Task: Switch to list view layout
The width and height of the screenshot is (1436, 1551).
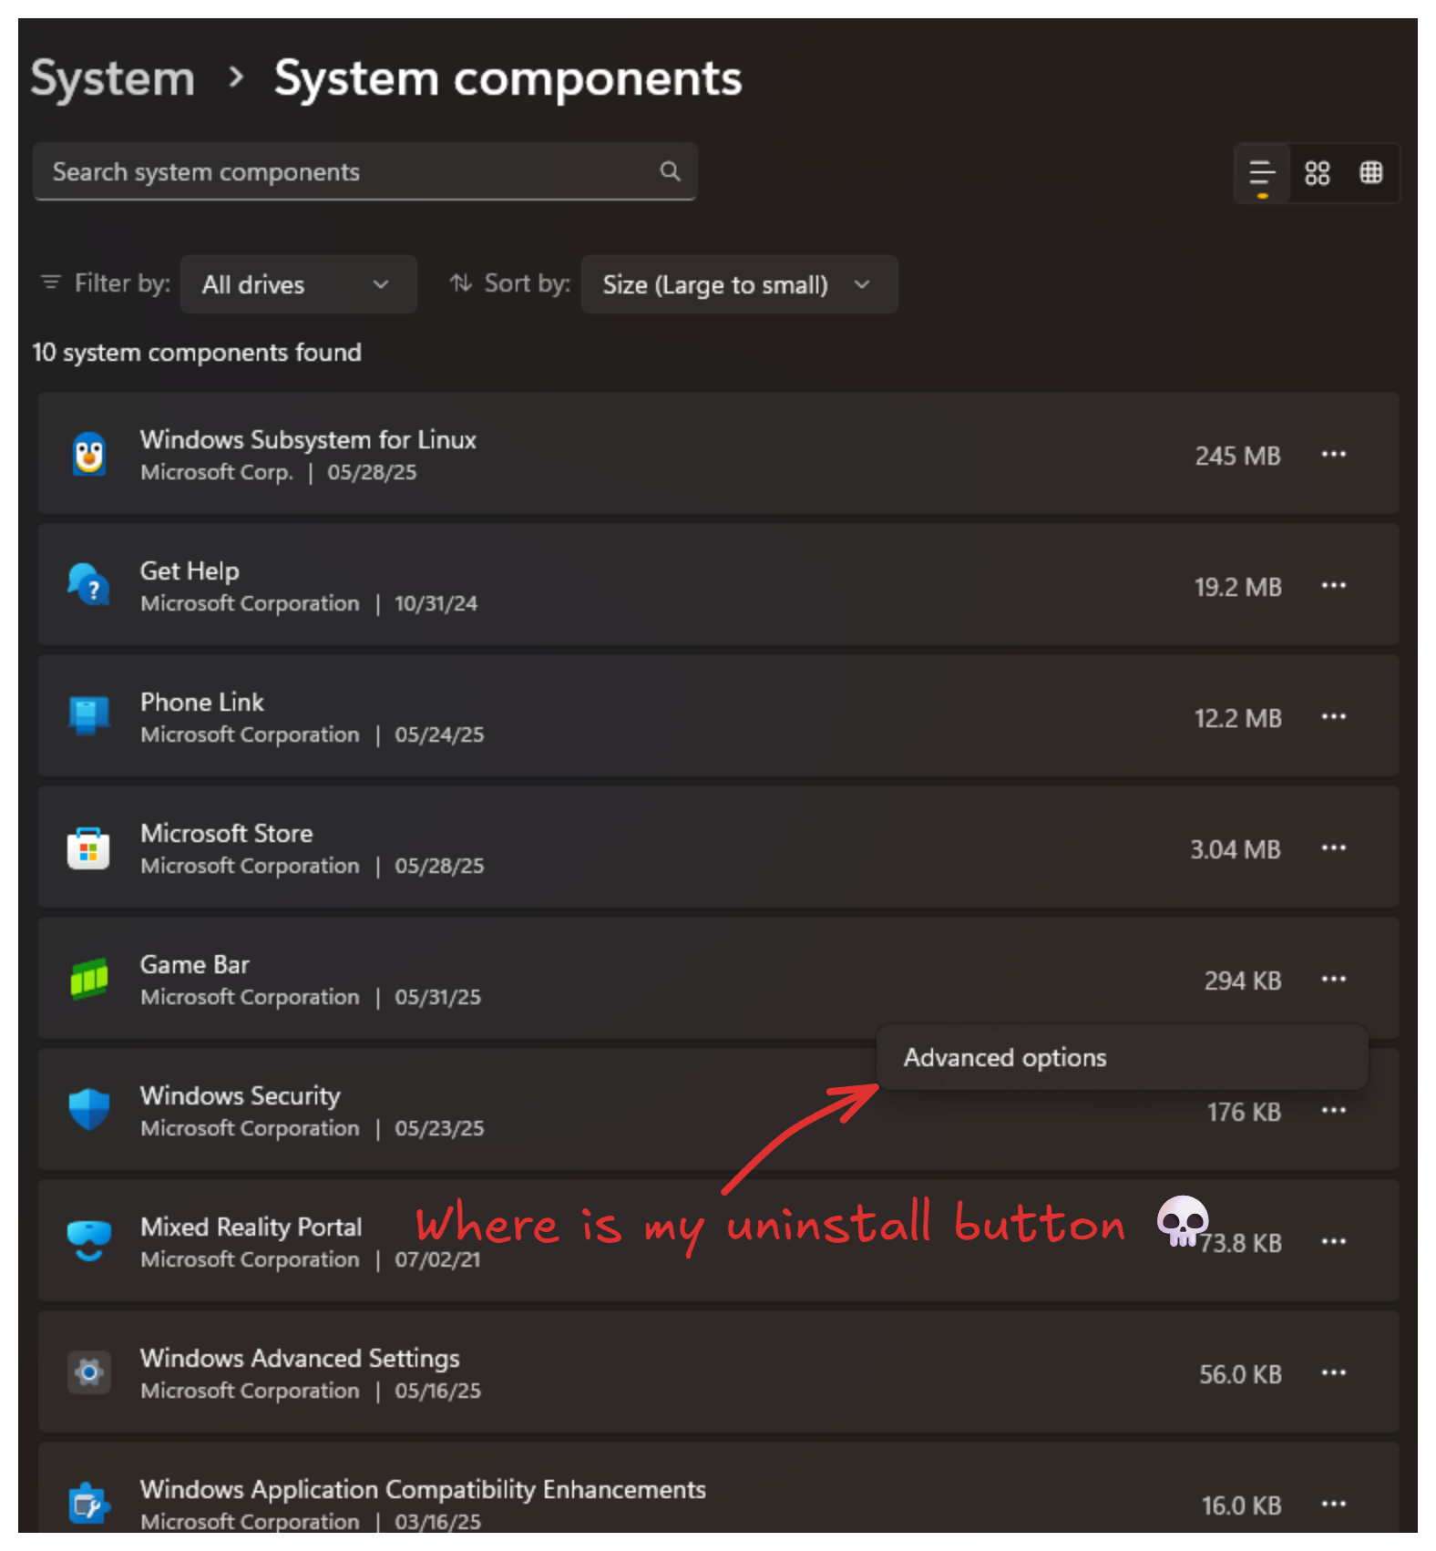Action: tap(1262, 173)
